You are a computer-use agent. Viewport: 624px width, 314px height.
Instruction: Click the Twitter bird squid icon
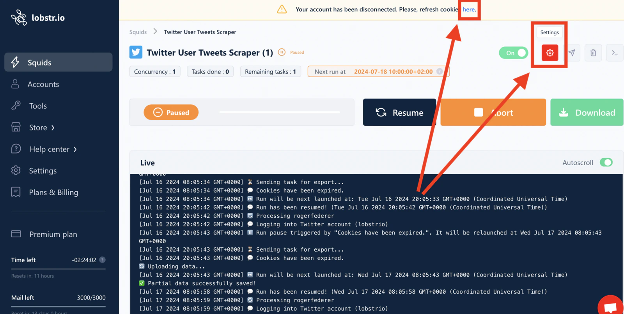click(136, 52)
